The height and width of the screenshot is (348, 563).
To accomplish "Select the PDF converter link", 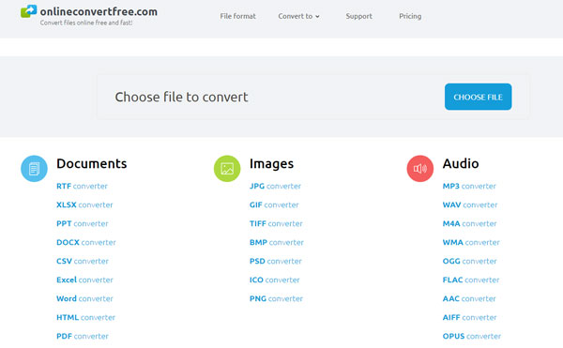I will (83, 336).
